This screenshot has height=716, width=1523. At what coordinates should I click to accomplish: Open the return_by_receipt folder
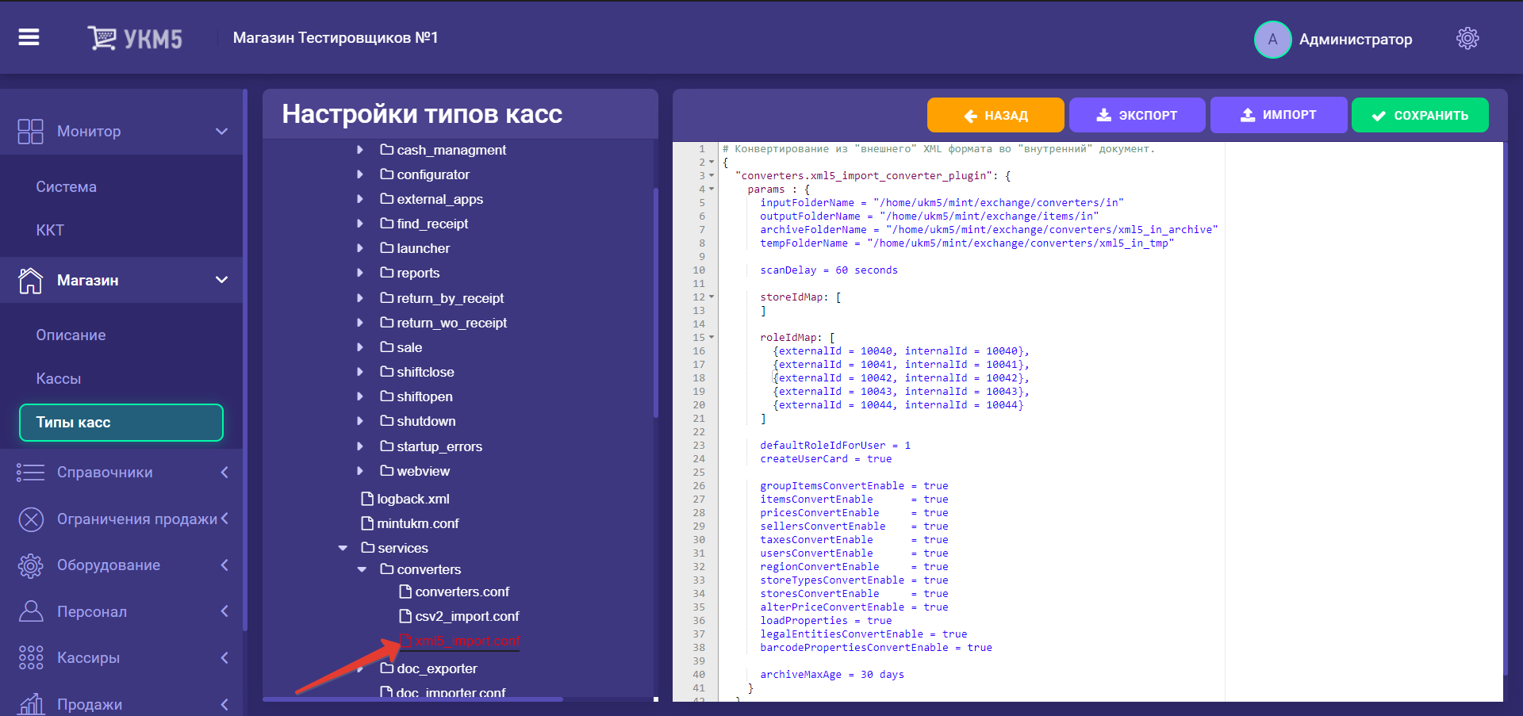click(x=450, y=298)
